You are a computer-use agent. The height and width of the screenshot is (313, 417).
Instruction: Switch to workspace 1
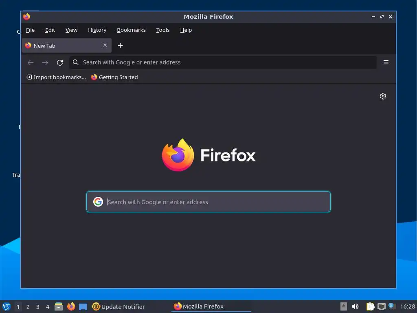coord(18,307)
